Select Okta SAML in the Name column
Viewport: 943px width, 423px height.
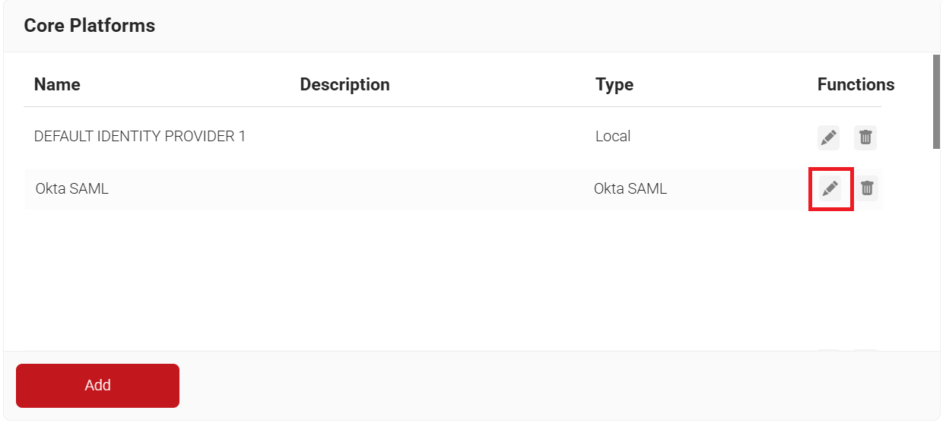(72, 188)
